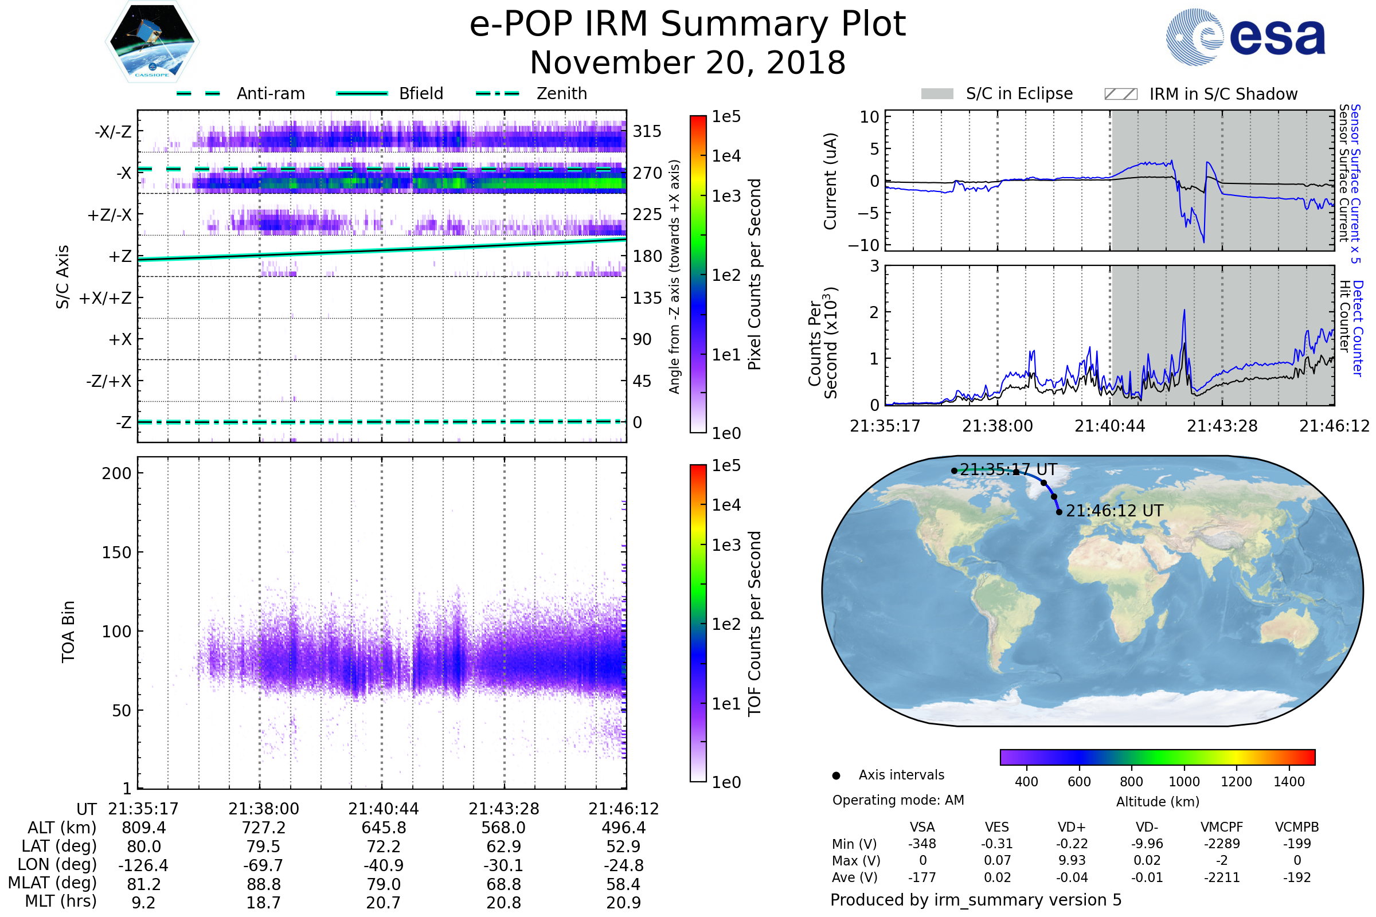Click the Operating mode: AM text
1376x917 pixels.
898,800
